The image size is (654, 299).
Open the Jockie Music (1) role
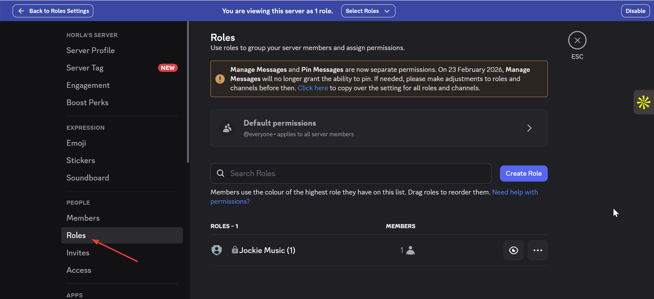tap(267, 250)
